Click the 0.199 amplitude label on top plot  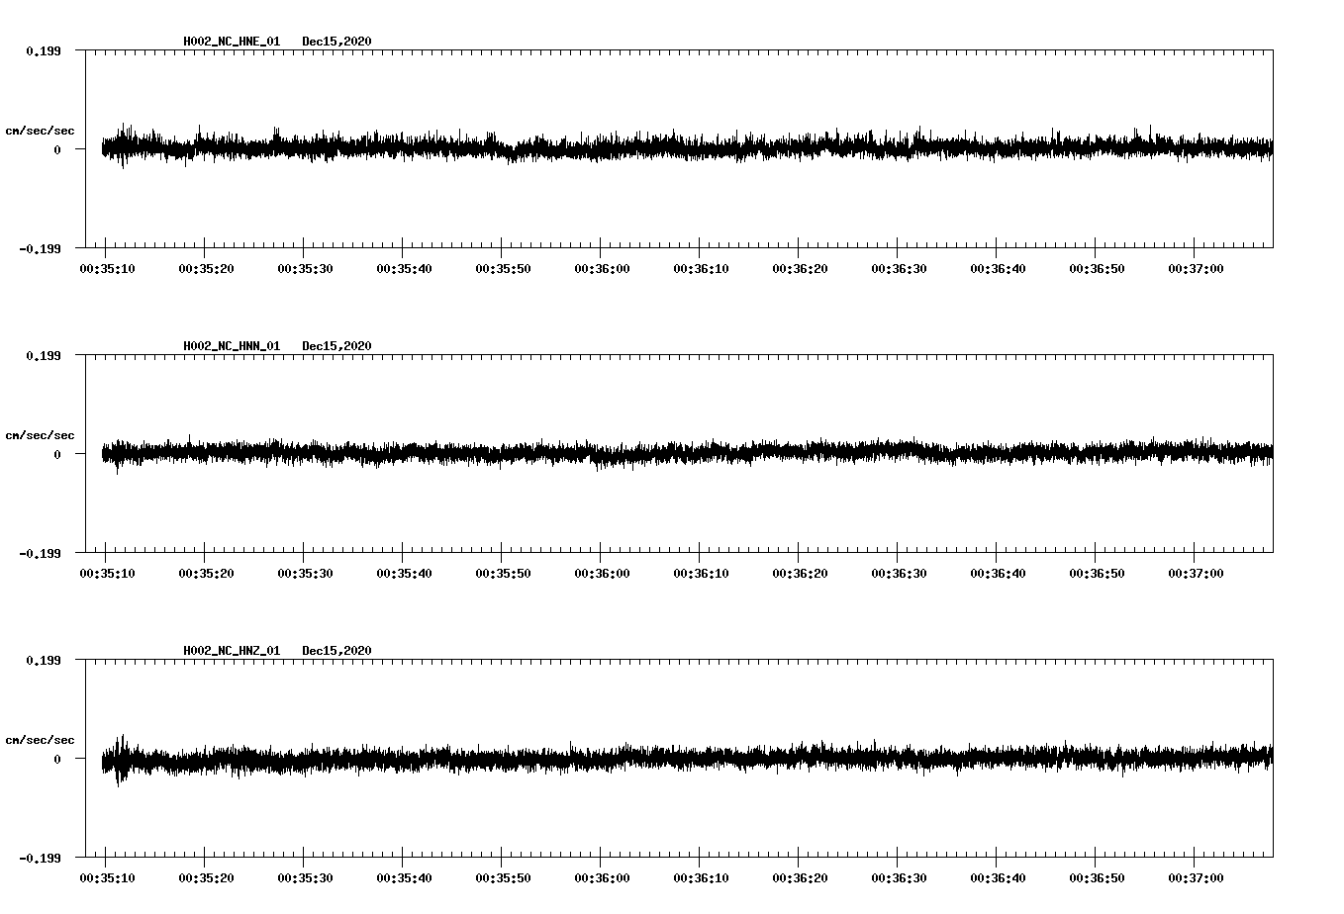[x=45, y=49]
